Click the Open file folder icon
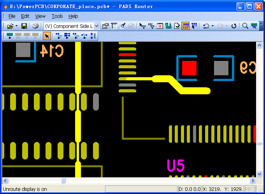 10,26
